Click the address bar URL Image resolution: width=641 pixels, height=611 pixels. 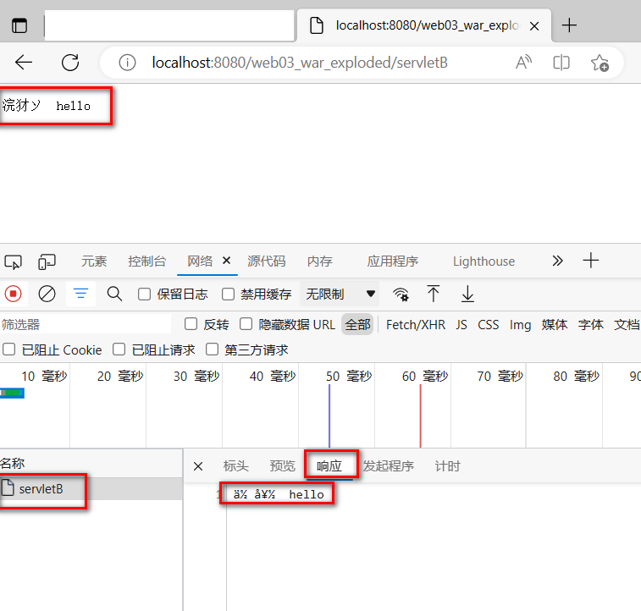[300, 63]
